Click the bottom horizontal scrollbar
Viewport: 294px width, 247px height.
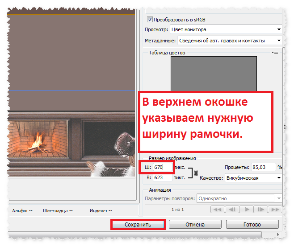(x=135, y=234)
